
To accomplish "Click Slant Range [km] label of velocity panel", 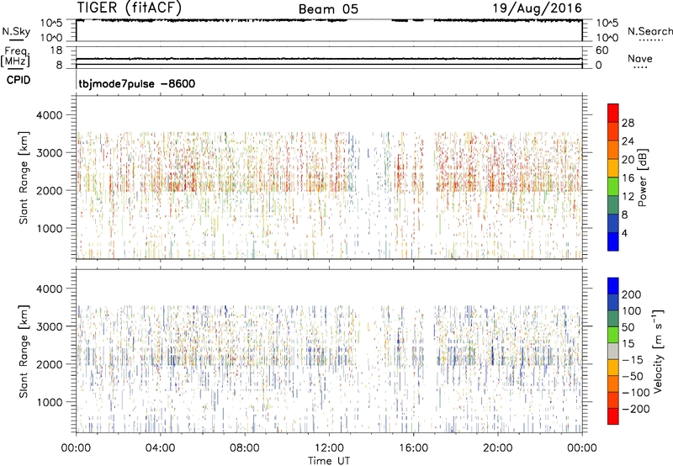I will (x=24, y=352).
